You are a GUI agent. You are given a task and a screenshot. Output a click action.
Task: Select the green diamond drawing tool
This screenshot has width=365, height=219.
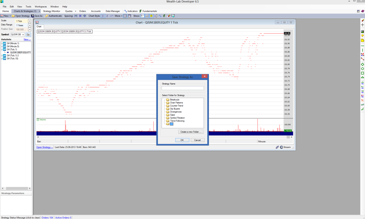coord(363,64)
